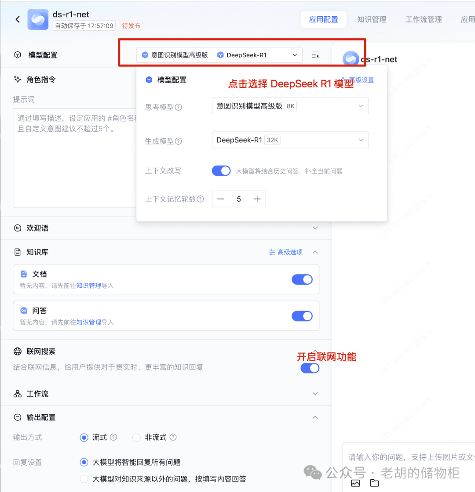
Task: Go back with the left arrow icon
Action: [18, 19]
